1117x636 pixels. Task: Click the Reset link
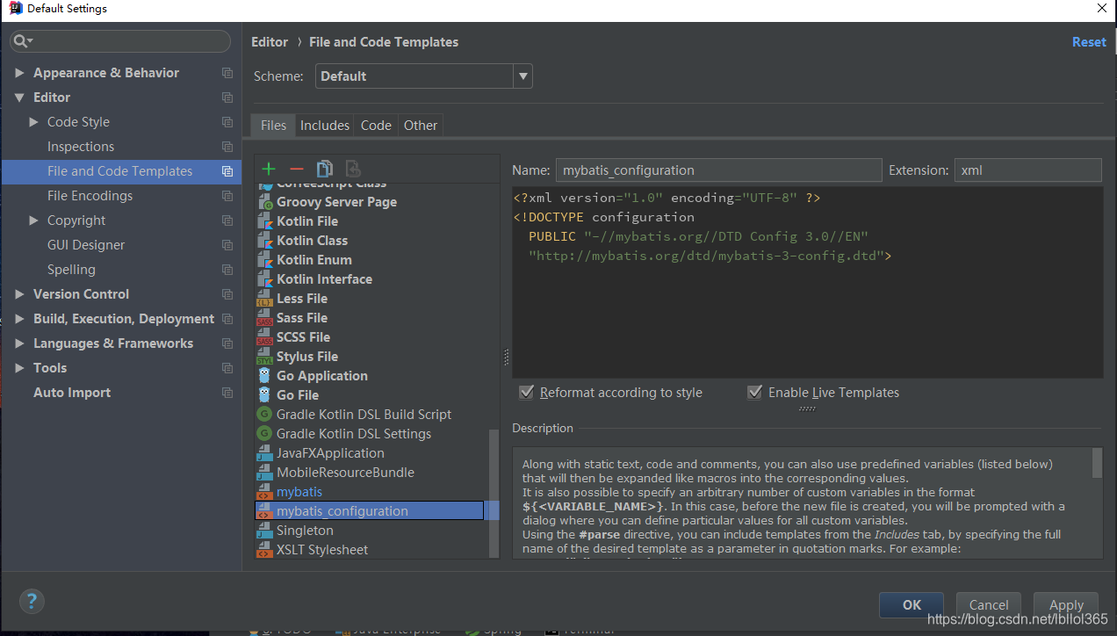[1089, 42]
